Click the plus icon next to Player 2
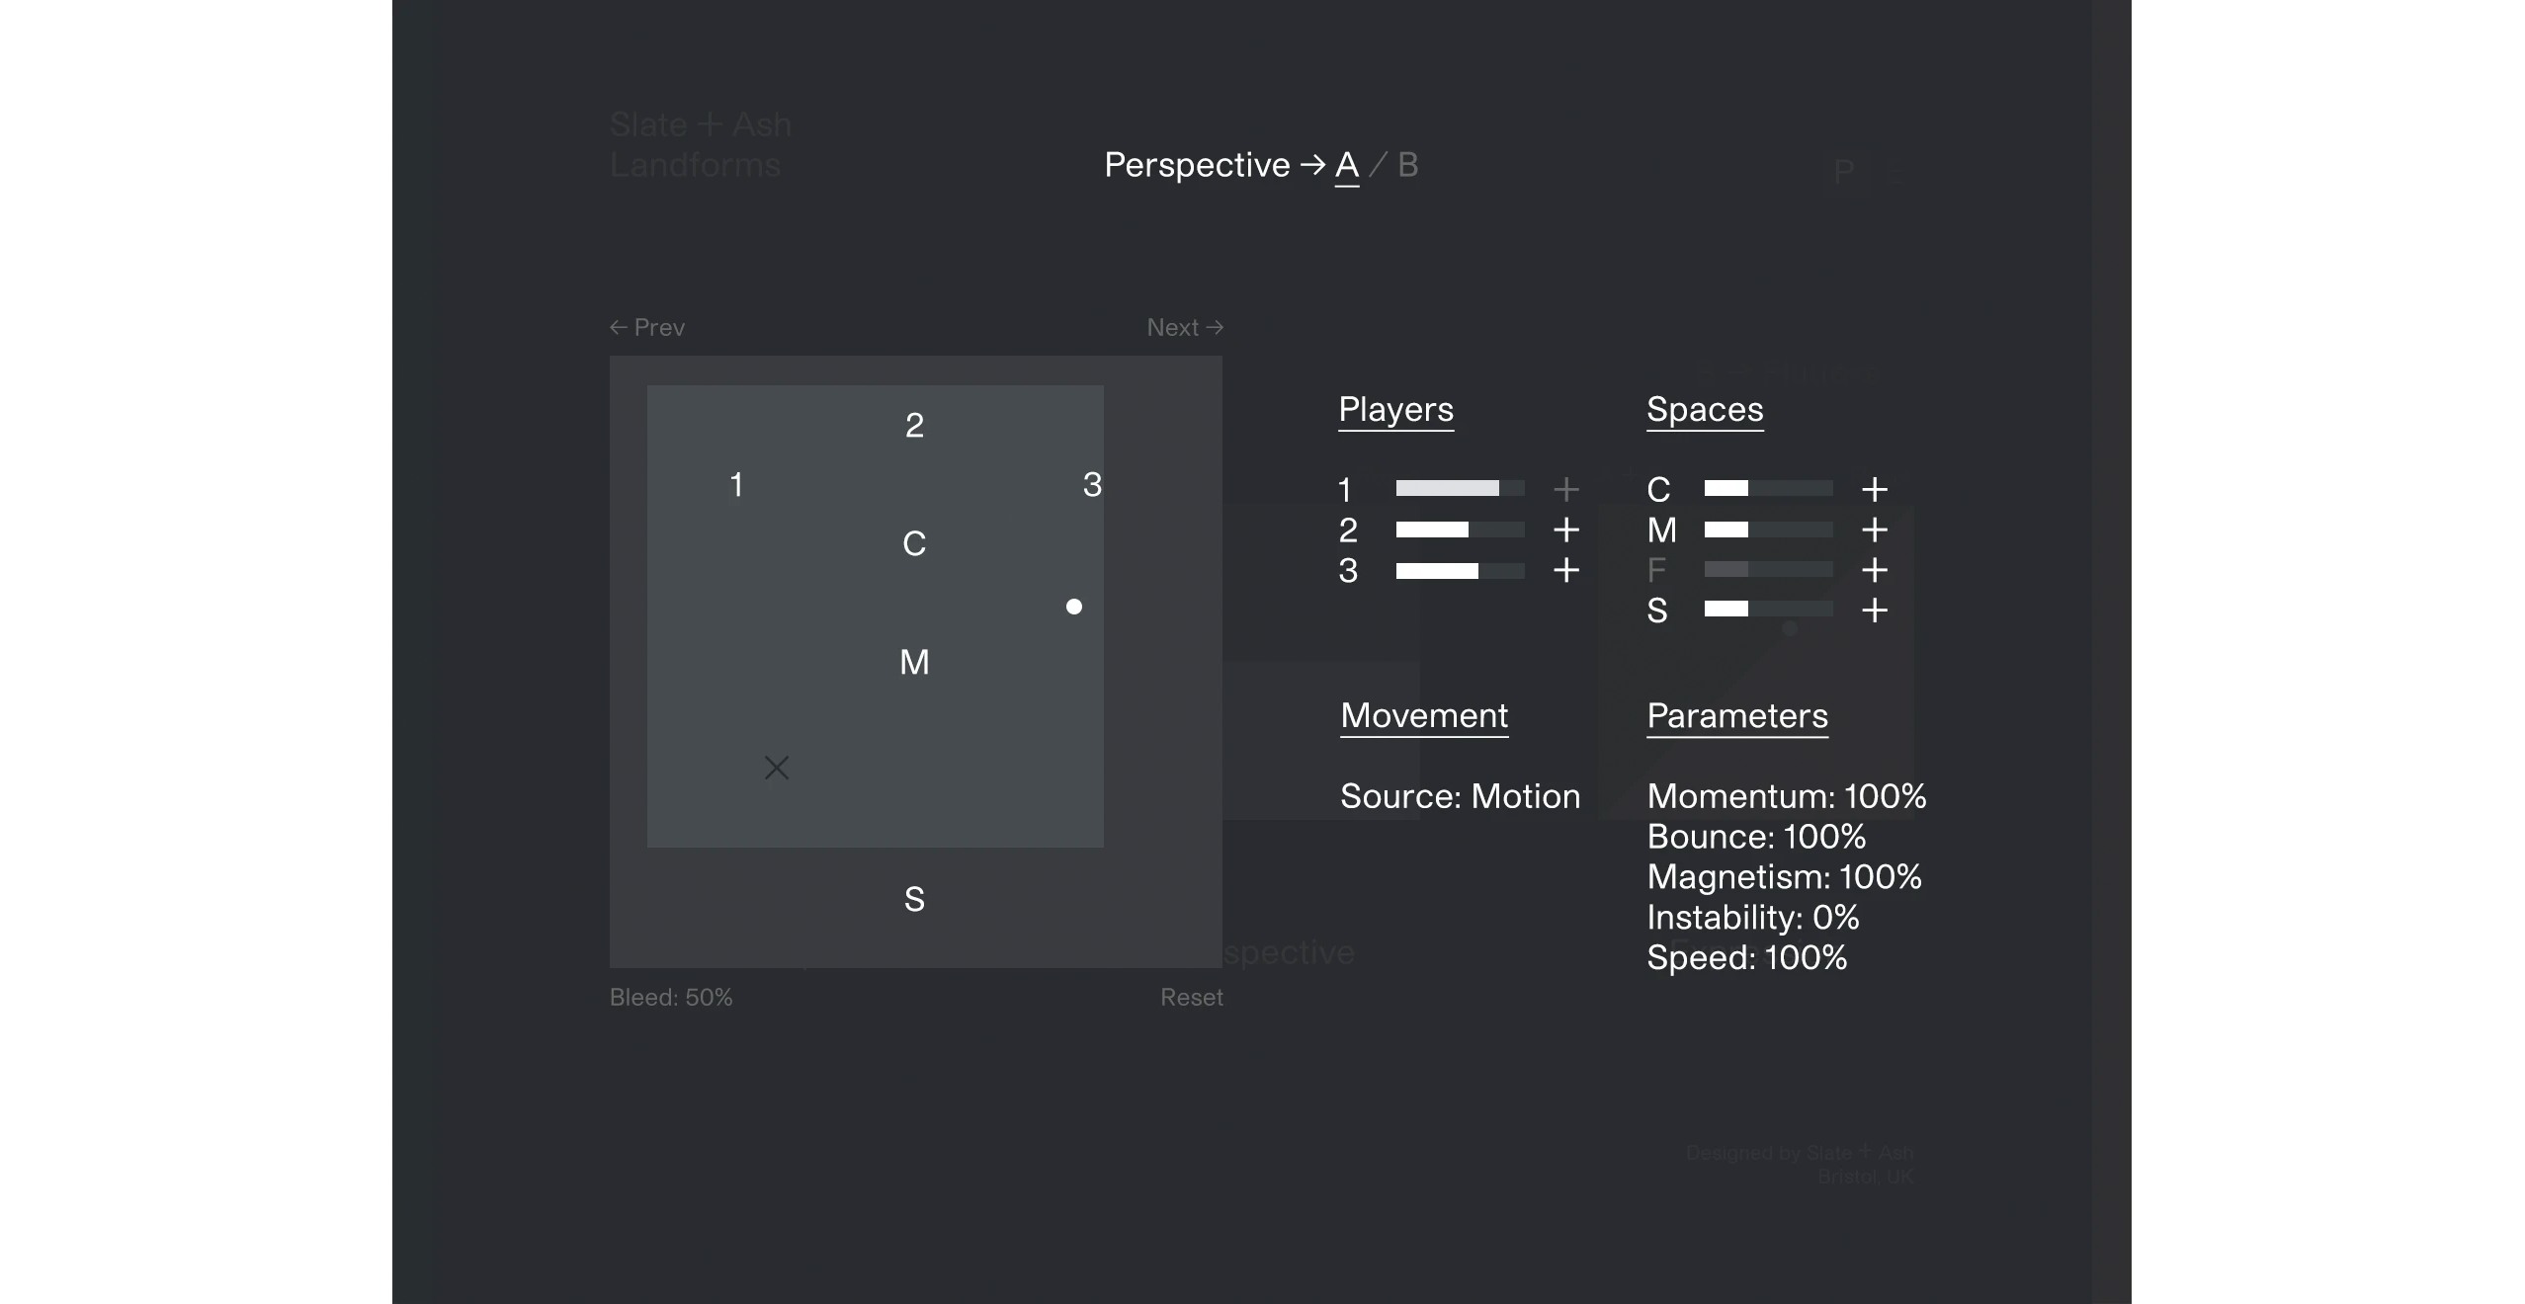 point(1565,530)
